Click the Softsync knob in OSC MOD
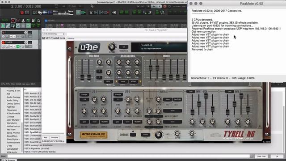Image resolution: width=286 pixels, height=161 pixels. pyautogui.click(x=99, y=62)
